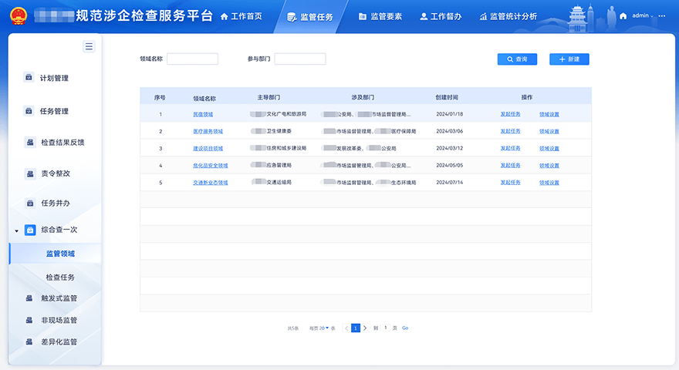Click 领域设置 for the 医疗服务领域 row
679x370 pixels.
pos(549,131)
